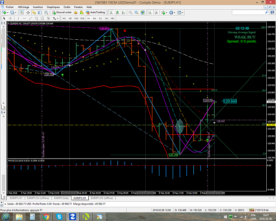Expand the new chart dropdown arrow
This screenshot has width=276, height=221.
[x=8, y=12]
